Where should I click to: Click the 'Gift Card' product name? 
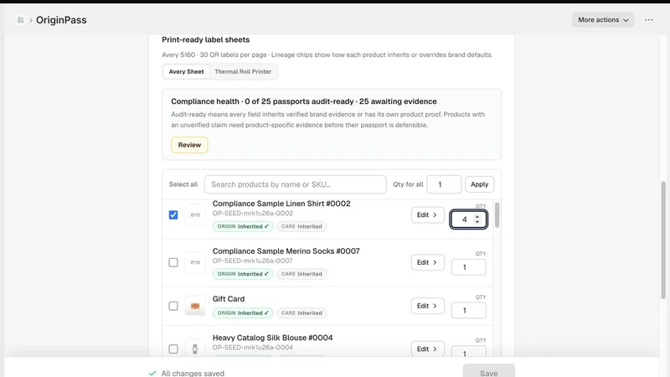pos(229,299)
